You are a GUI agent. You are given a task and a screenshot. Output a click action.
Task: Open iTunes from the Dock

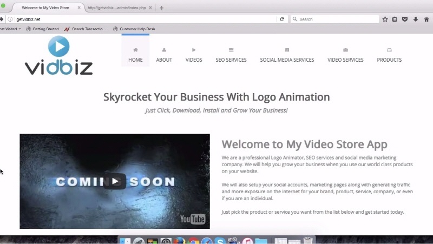coord(248,241)
